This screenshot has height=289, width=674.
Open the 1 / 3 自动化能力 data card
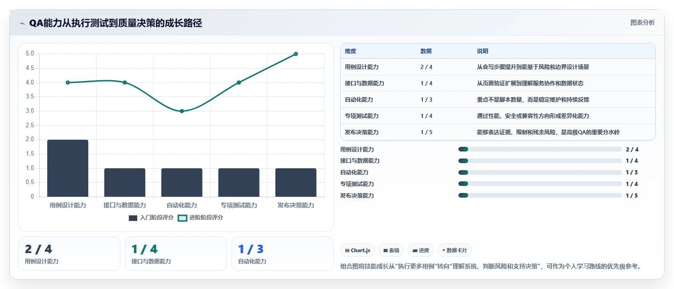(282, 254)
